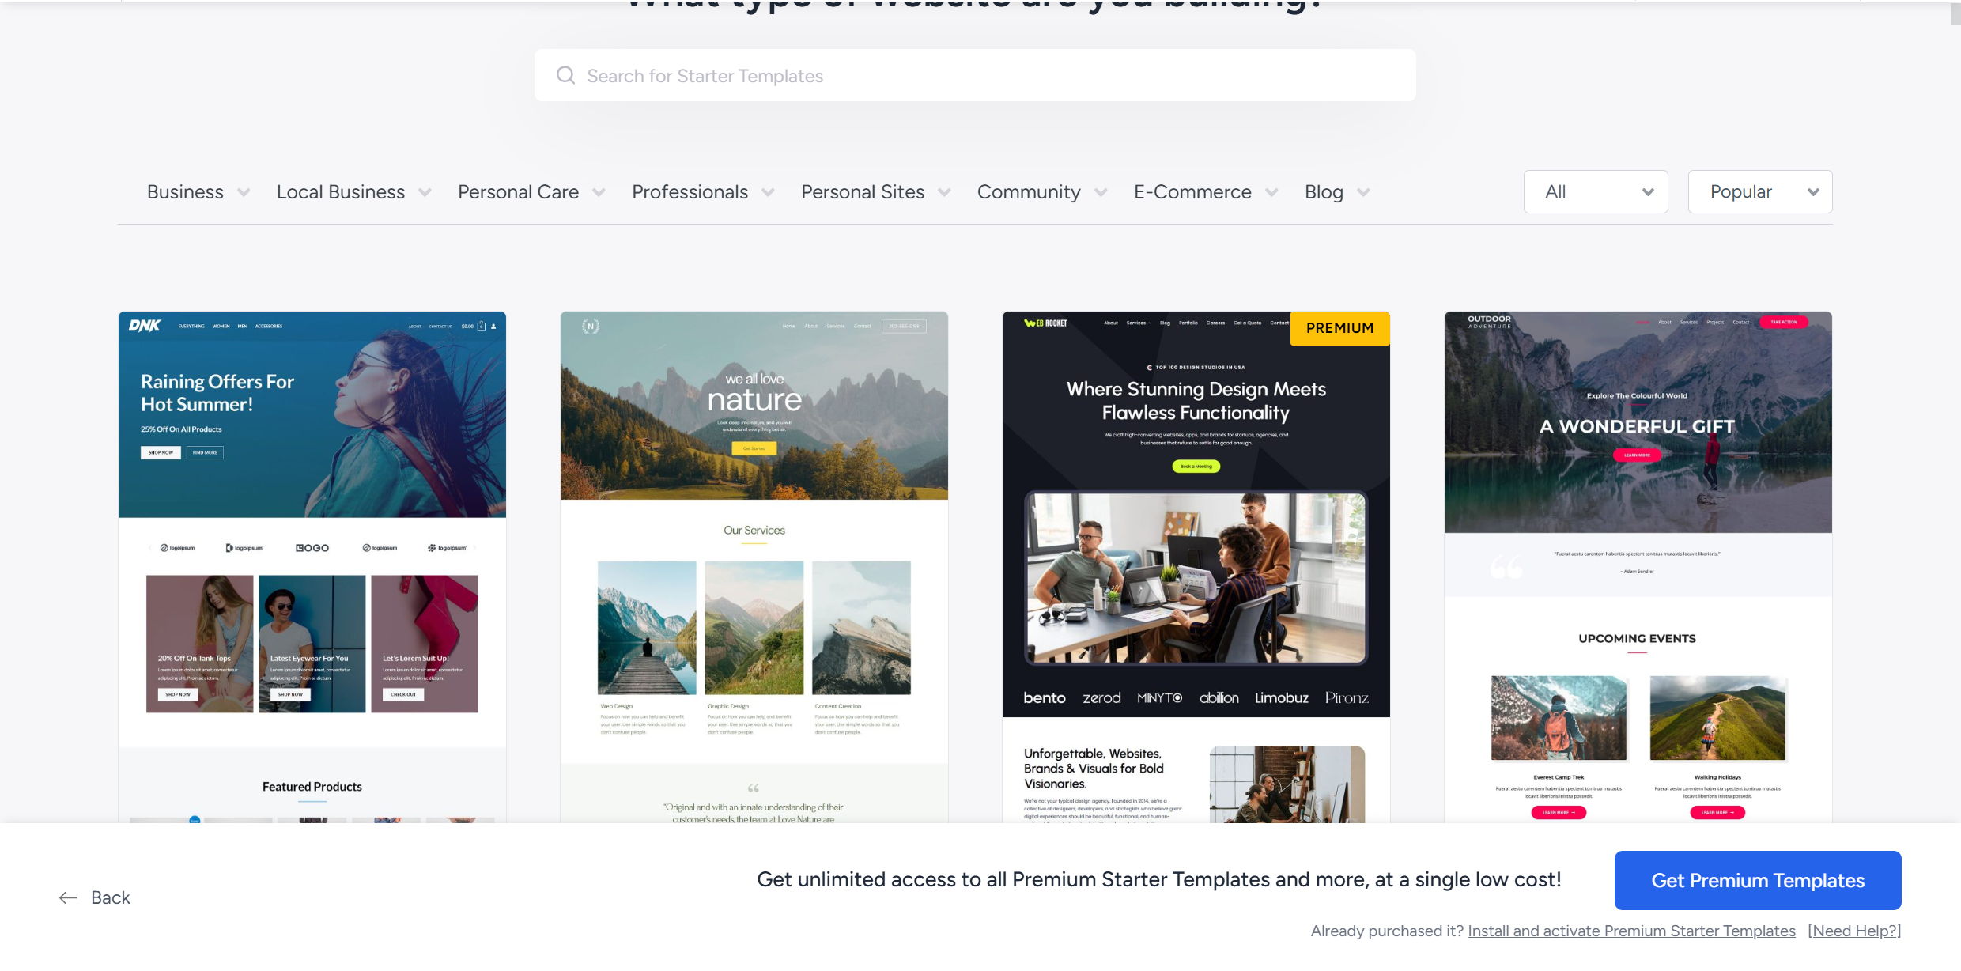Open the Community category tab

coord(1029,192)
